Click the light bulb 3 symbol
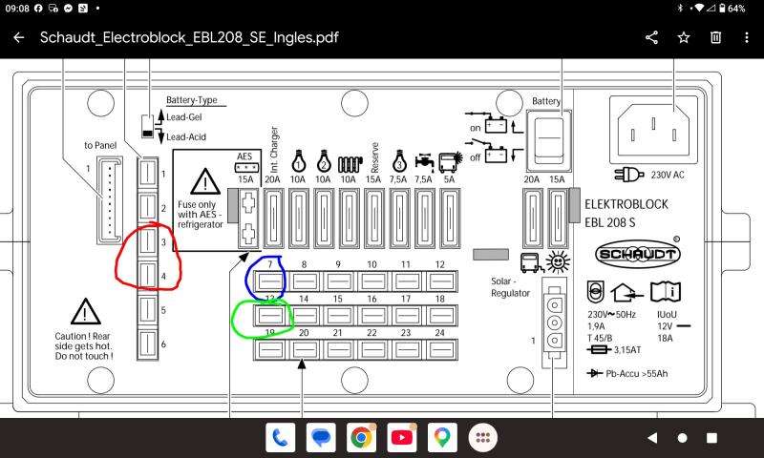 [x=399, y=160]
